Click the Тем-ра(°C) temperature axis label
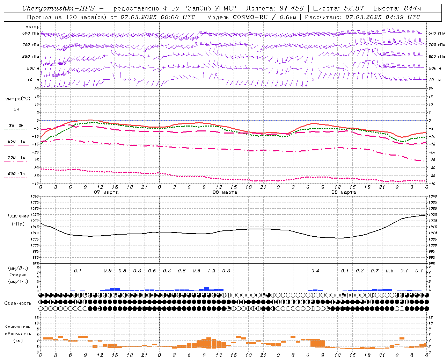Viewport: 447px width, 358px height. 16,99
